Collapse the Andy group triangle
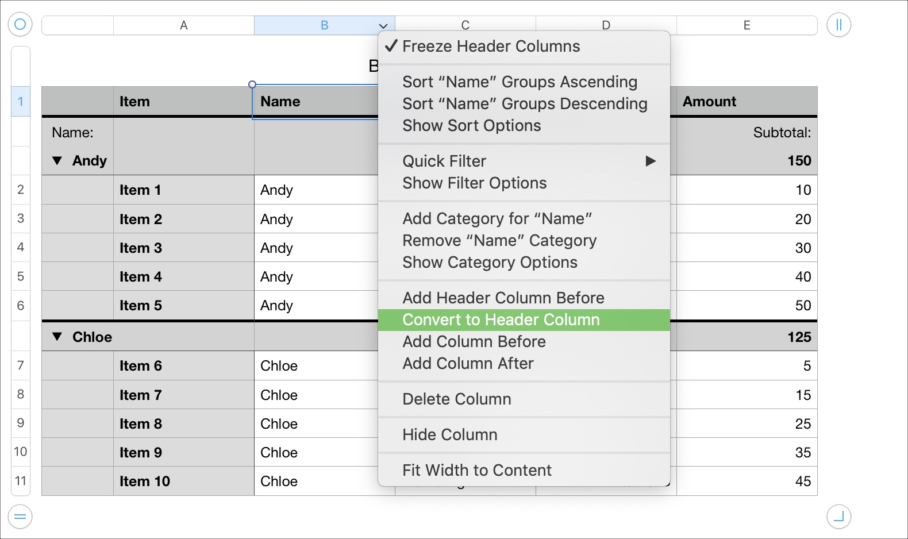This screenshot has height=539, width=908. click(x=57, y=161)
